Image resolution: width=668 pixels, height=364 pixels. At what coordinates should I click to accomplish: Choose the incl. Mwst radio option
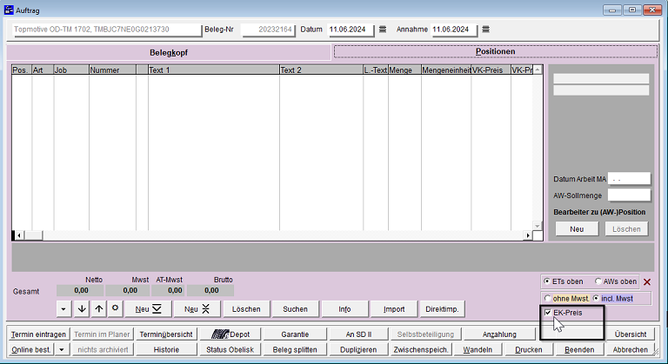596,299
